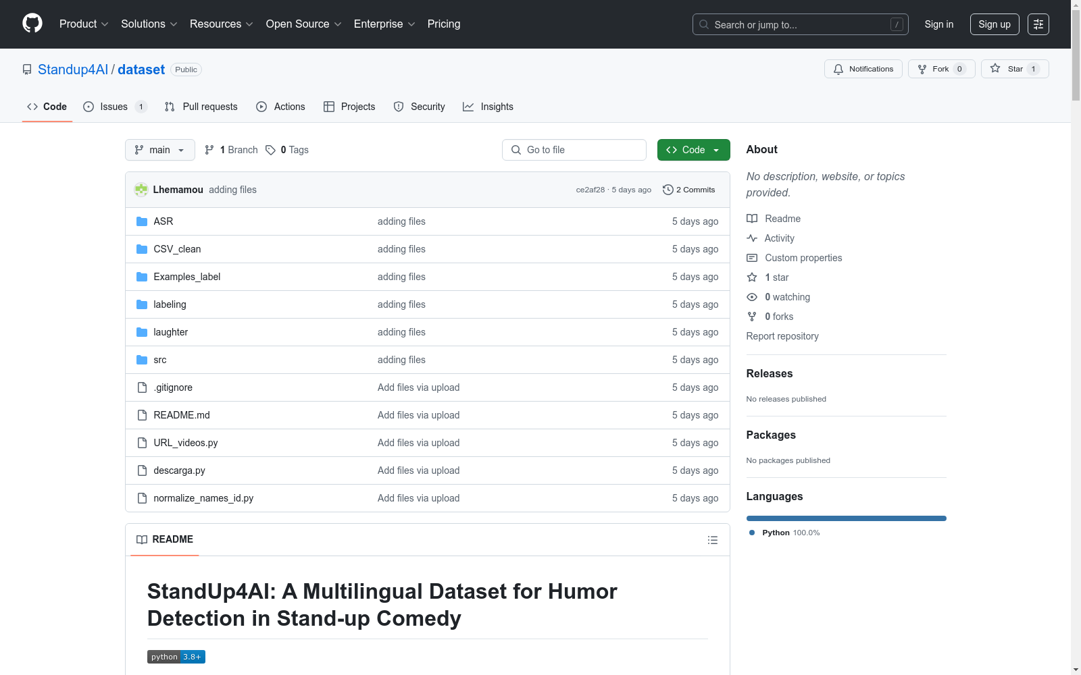Viewport: 1081px width, 675px height.
Task: Click the CSV_clean folder icon
Action: pyautogui.click(x=142, y=249)
